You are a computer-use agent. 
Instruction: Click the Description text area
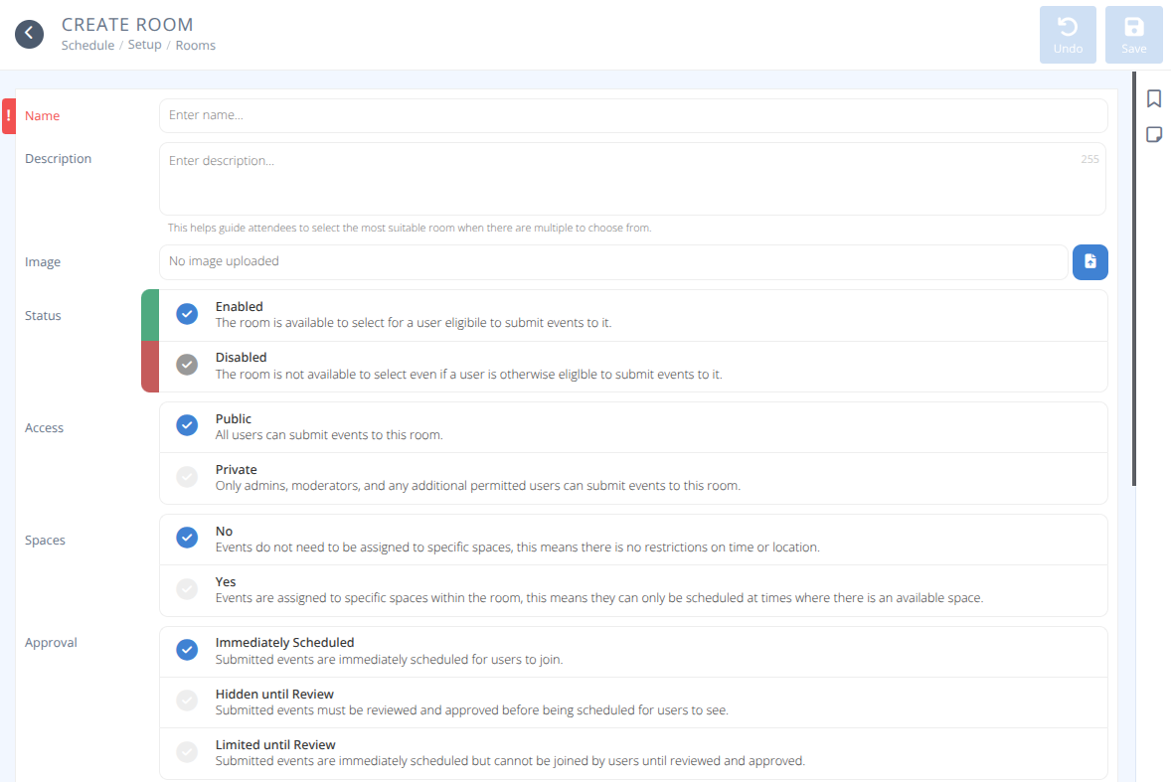[x=633, y=179]
